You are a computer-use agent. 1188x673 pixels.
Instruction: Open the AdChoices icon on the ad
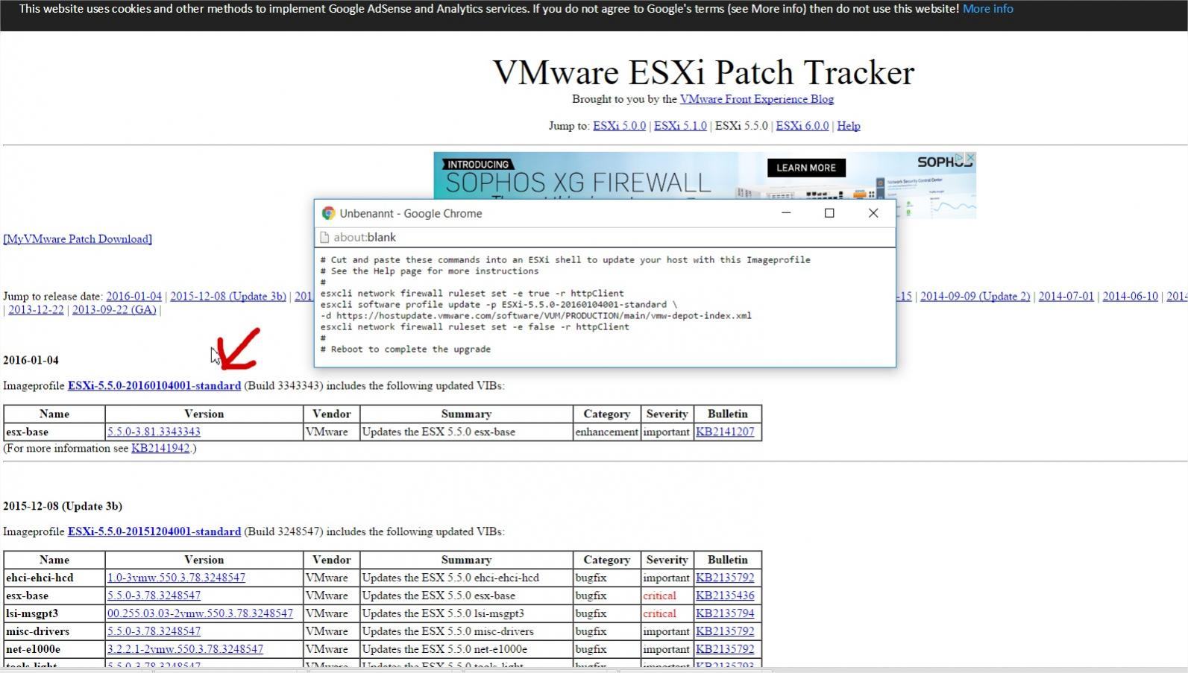[960, 158]
